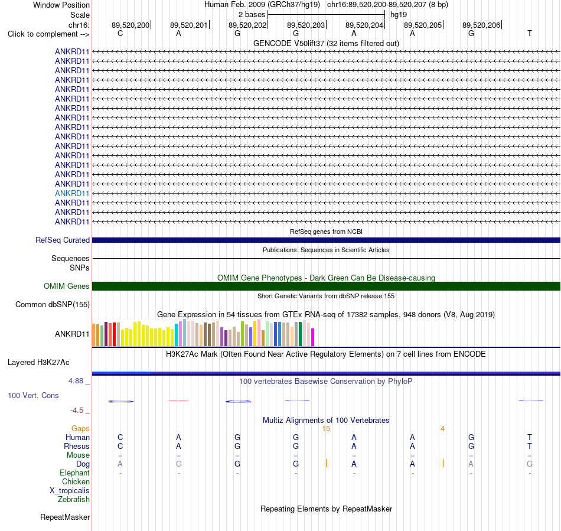Select the X_tropicalis species label
Screen dimensions: 561x531
(70, 491)
